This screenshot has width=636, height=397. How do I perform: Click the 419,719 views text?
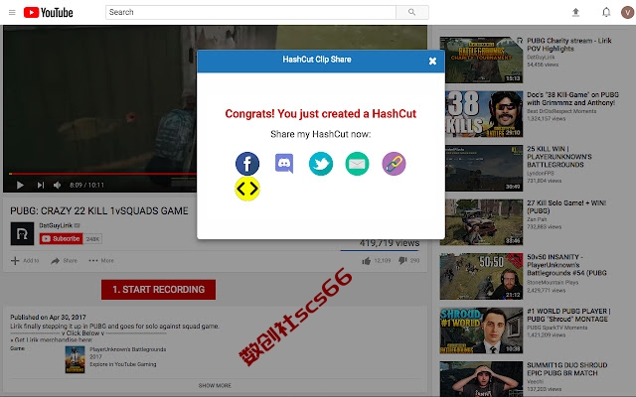click(x=390, y=243)
